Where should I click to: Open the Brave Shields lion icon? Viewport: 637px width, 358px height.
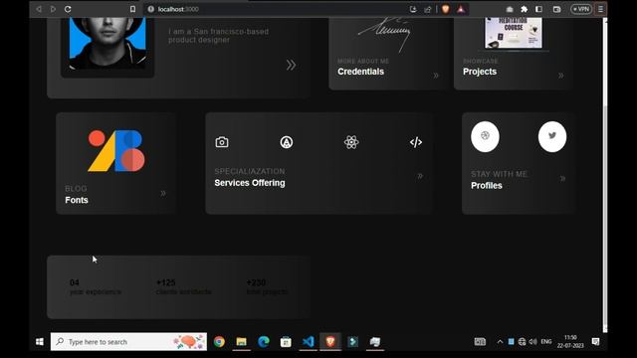click(x=446, y=9)
